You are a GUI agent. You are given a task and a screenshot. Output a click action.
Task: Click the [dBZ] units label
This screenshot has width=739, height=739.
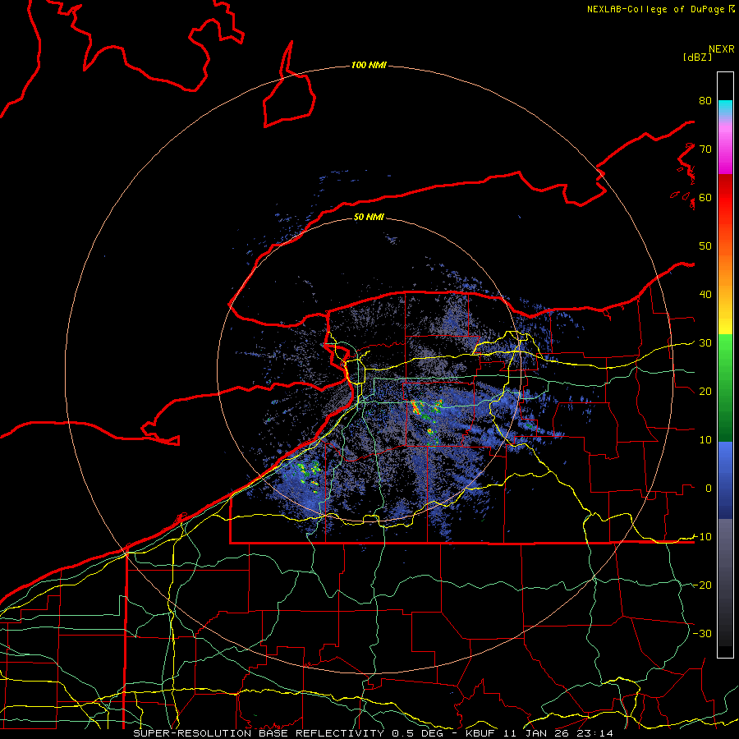[x=697, y=57]
